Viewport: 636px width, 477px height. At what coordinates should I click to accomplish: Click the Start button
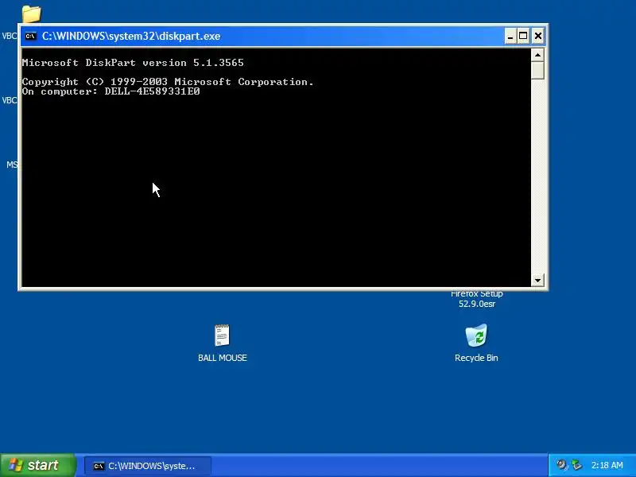(37, 465)
